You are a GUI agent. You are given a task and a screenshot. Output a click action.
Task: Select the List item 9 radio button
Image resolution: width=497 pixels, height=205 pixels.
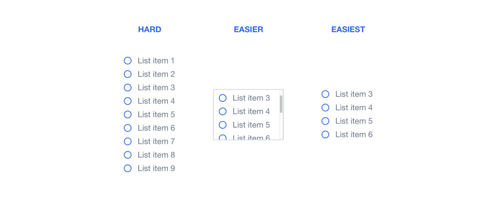(x=128, y=168)
